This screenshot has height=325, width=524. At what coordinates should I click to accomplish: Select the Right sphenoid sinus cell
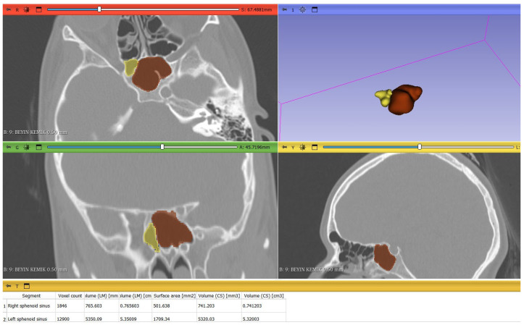pos(31,305)
